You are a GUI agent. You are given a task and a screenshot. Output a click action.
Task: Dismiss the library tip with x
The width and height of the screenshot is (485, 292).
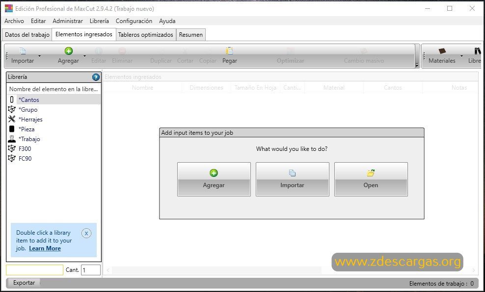pyautogui.click(x=86, y=233)
